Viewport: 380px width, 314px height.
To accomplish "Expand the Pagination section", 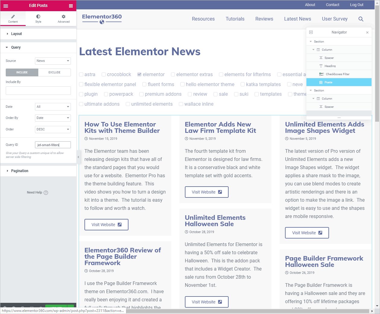I will tap(20, 171).
